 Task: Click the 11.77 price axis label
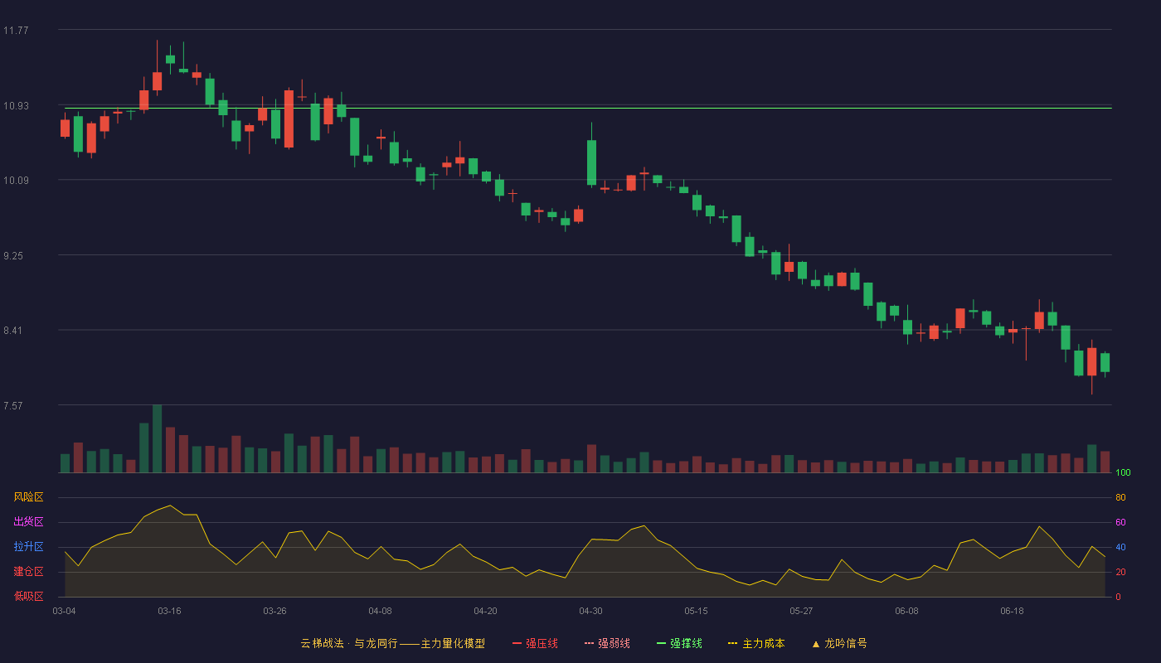pyautogui.click(x=16, y=31)
